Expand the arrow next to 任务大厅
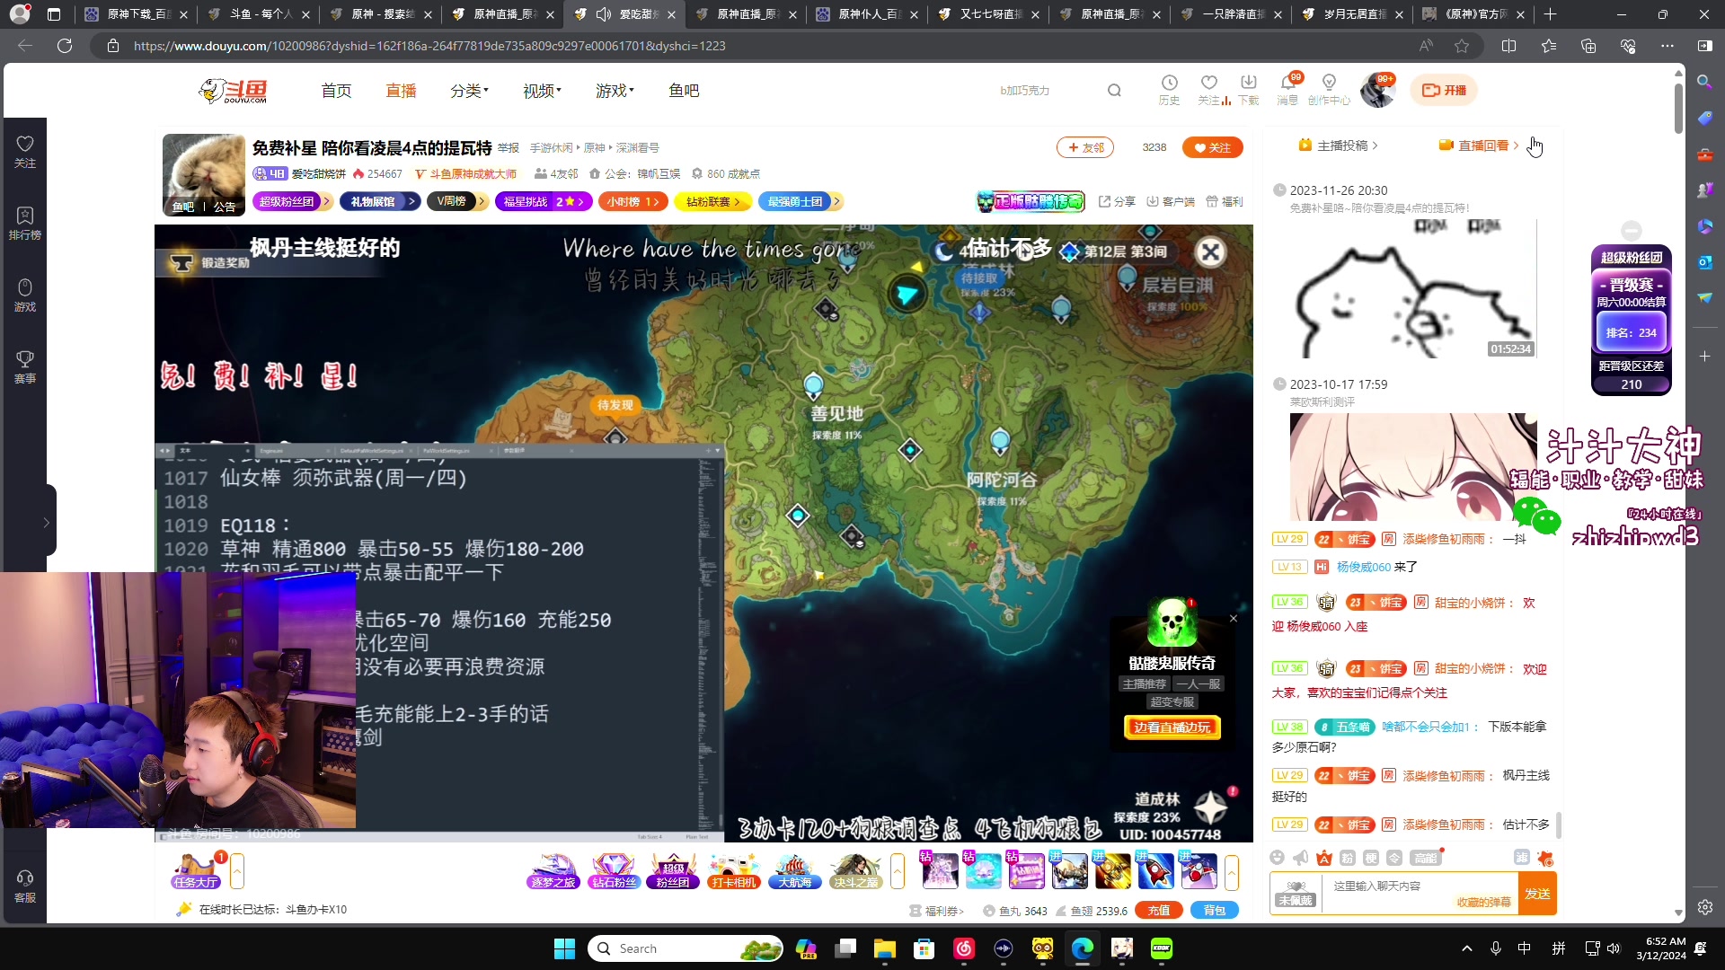This screenshot has height=970, width=1725. [x=237, y=871]
